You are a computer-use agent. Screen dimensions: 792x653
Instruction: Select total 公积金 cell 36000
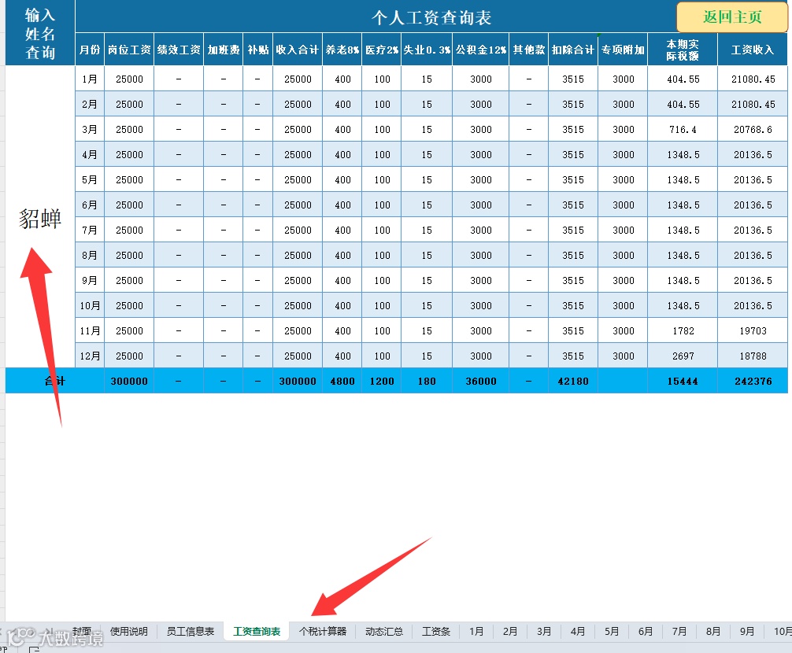(x=481, y=381)
